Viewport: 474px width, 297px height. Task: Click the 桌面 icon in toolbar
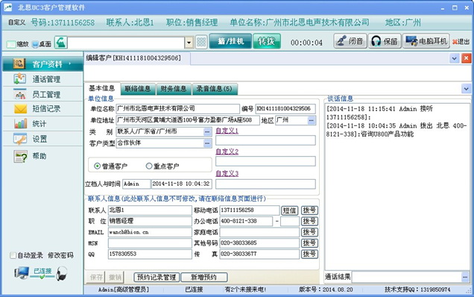[35, 45]
